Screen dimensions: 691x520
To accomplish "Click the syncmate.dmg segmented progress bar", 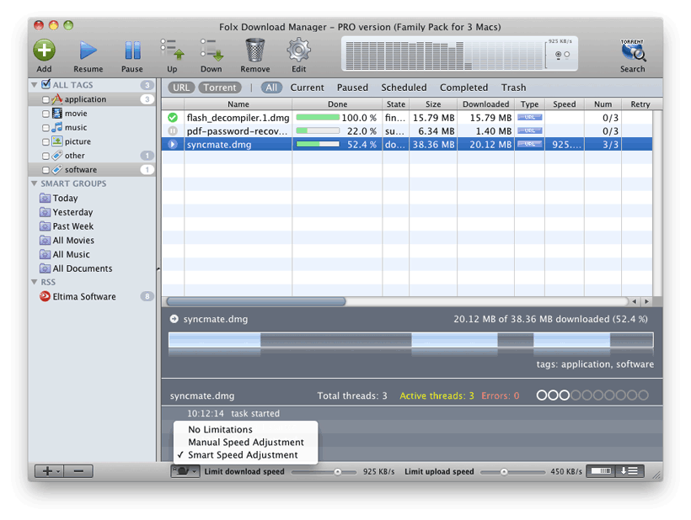I will (411, 340).
